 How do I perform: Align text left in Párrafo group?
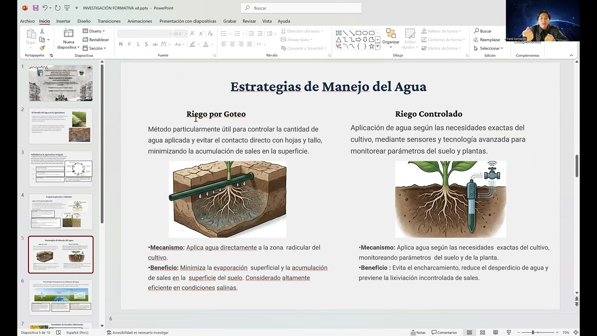click(223, 44)
